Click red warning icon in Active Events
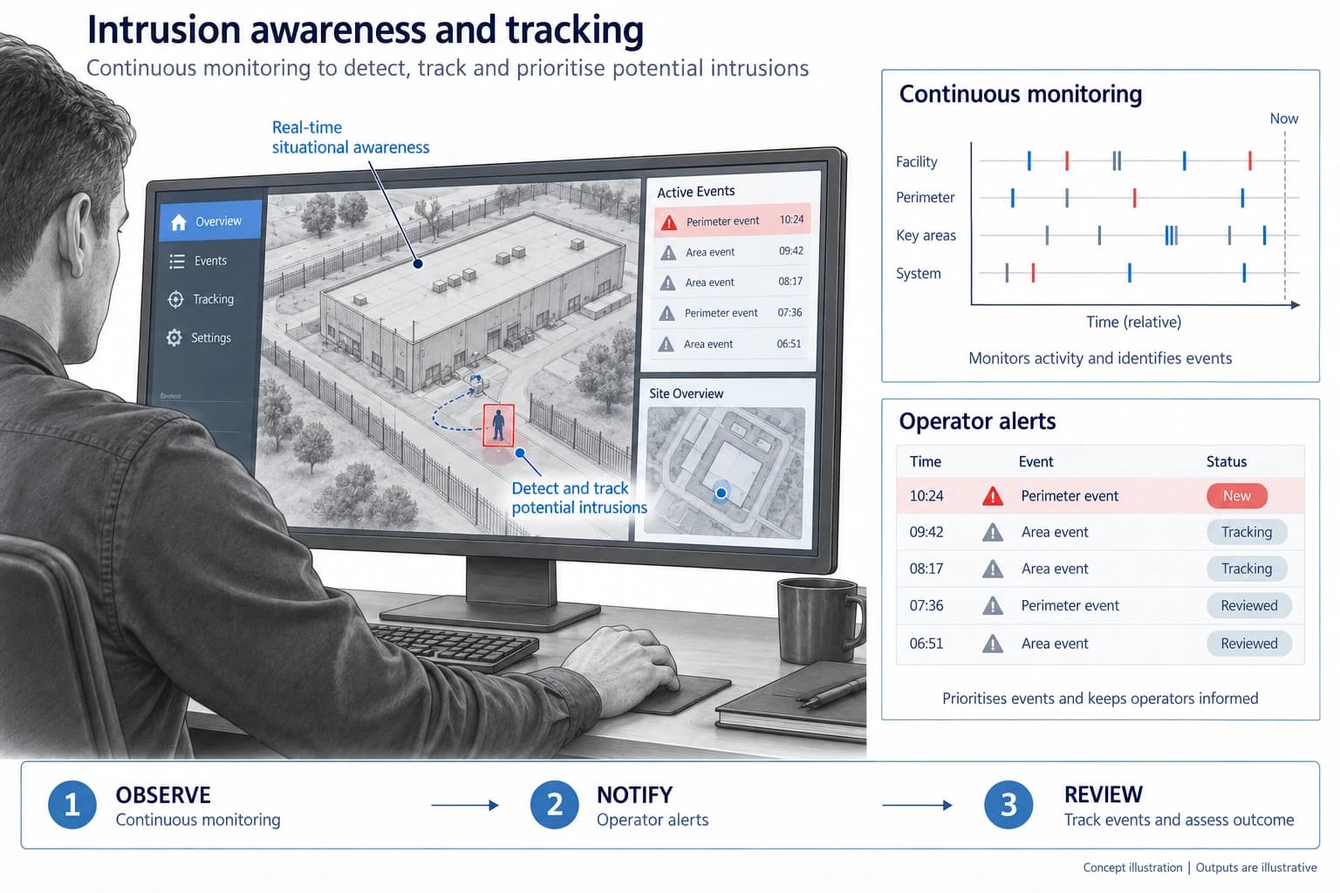Screen dimensions: 1340x893 point(669,222)
